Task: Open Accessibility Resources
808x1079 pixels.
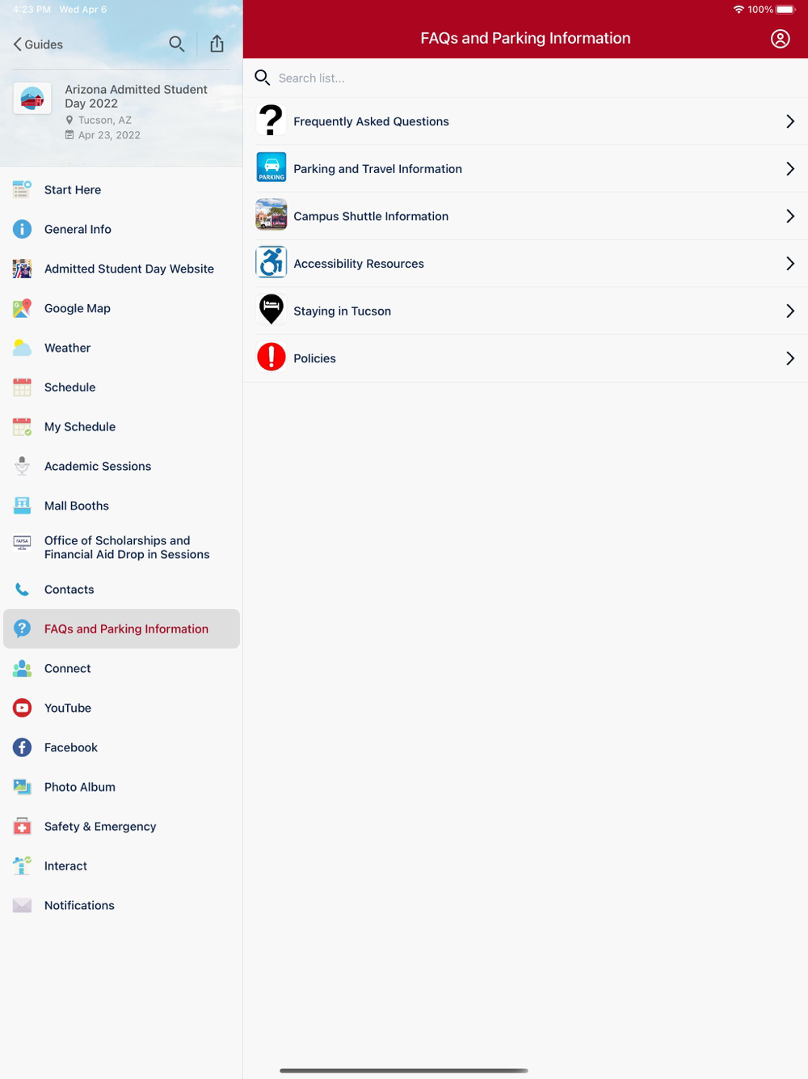Action: tap(525, 264)
